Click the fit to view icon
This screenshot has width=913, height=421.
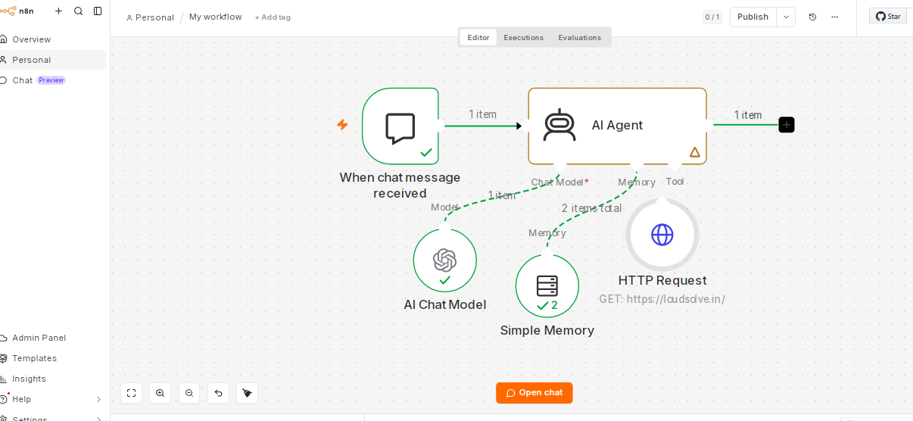click(132, 393)
